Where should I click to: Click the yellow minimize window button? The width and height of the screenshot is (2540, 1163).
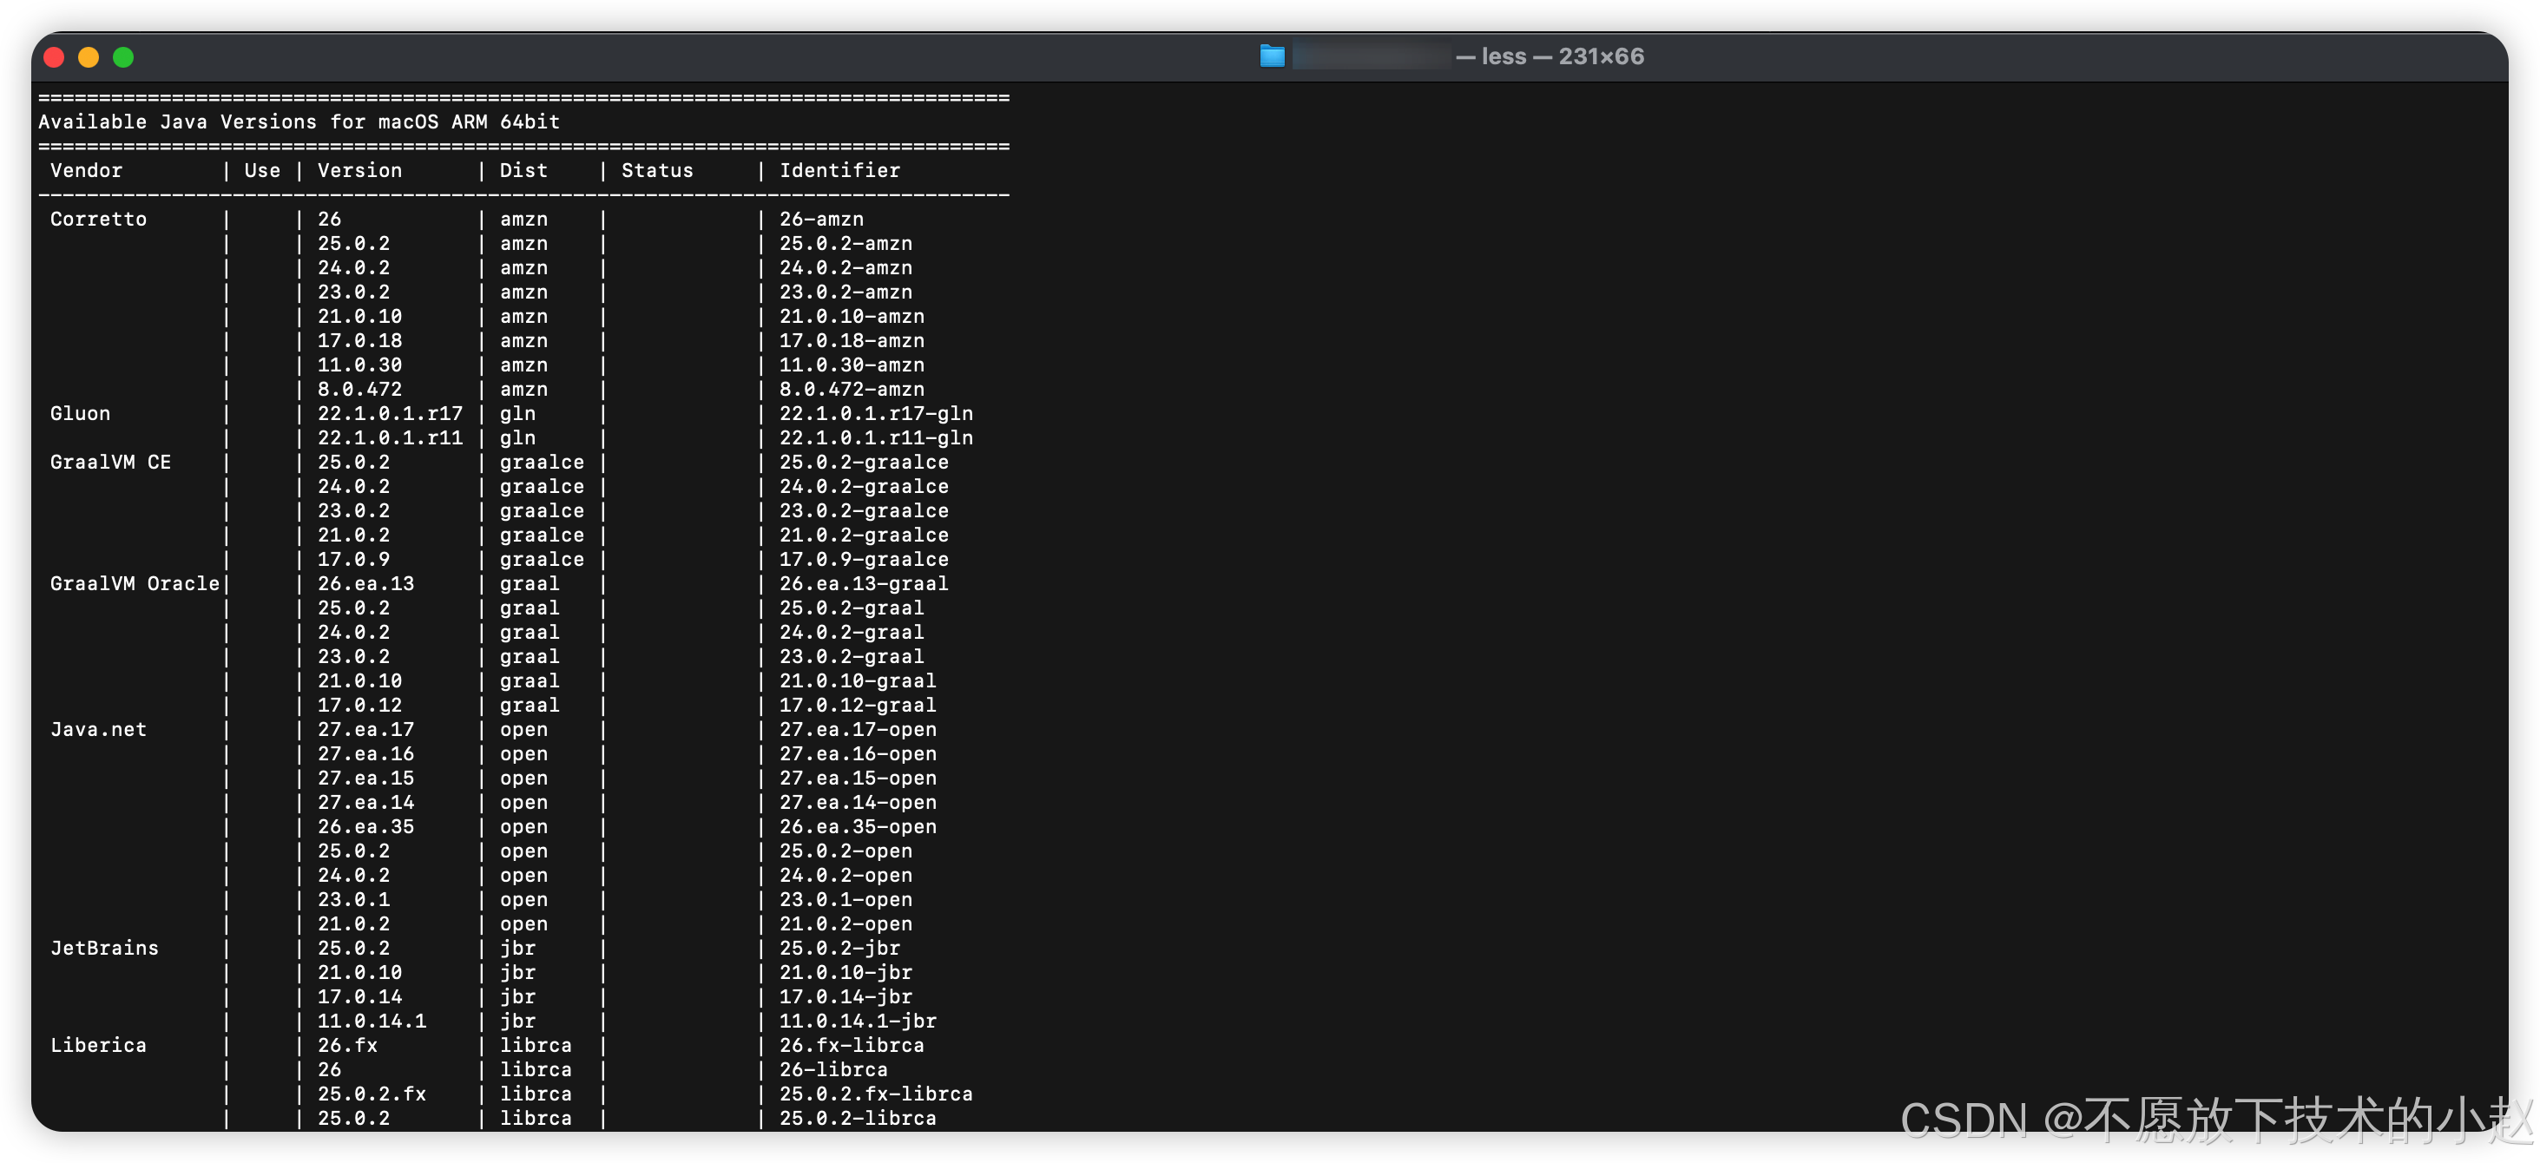tap(89, 57)
